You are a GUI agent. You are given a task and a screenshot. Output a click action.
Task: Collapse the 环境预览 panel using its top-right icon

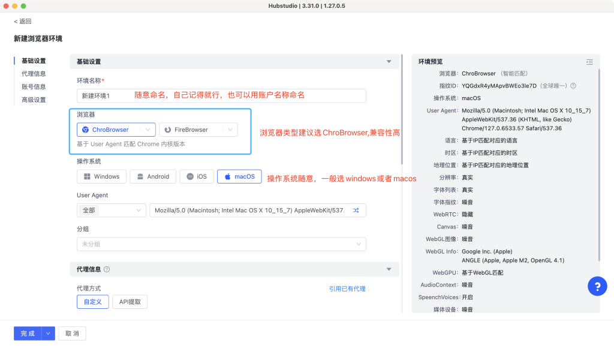coord(589,62)
